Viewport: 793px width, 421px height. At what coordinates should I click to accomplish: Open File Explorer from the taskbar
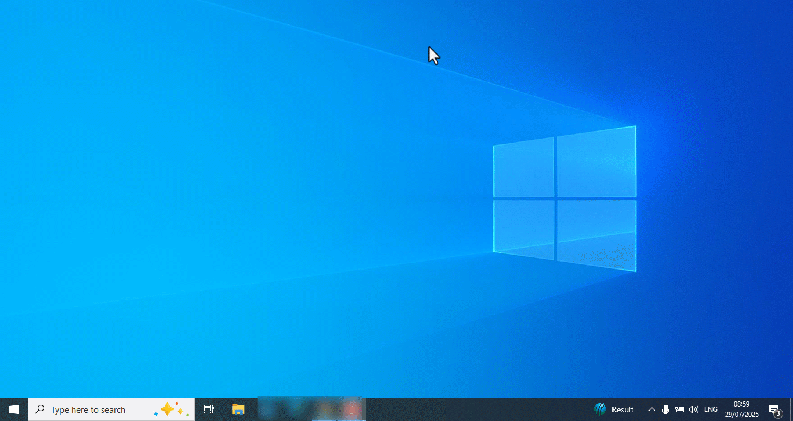tap(238, 409)
